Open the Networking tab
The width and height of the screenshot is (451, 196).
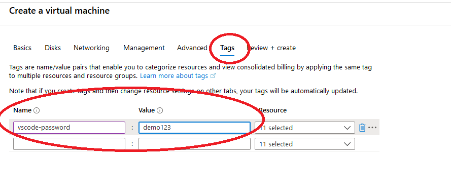[x=91, y=48]
